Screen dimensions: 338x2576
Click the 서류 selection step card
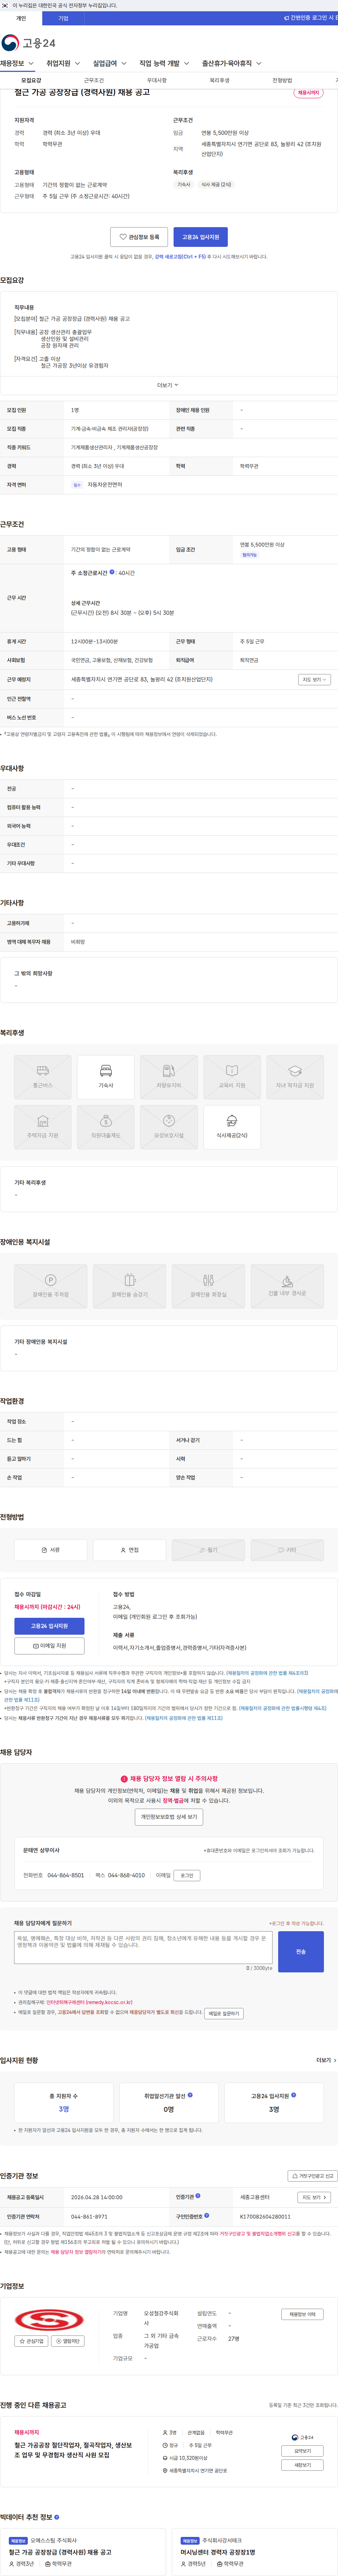point(51,1550)
